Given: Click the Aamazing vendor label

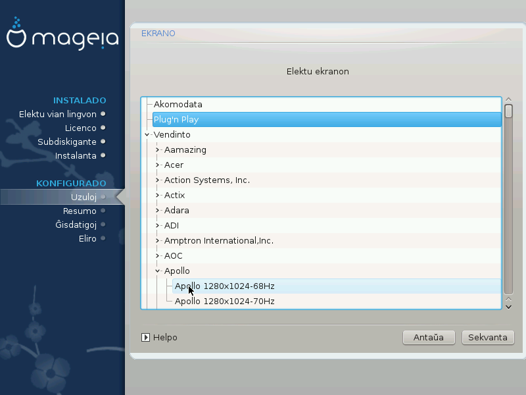Looking at the screenshot, I should tap(185, 150).
